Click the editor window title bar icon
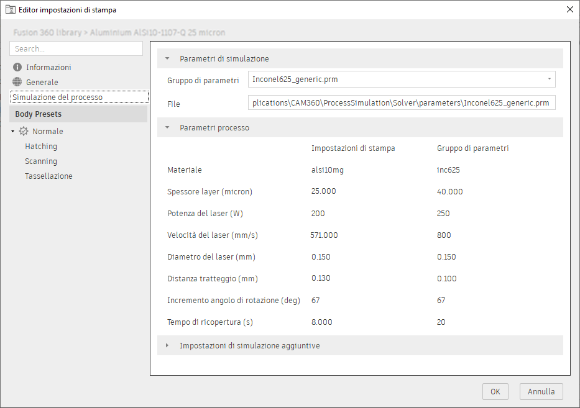Screen dimensions: 580x408 click(x=10, y=9)
